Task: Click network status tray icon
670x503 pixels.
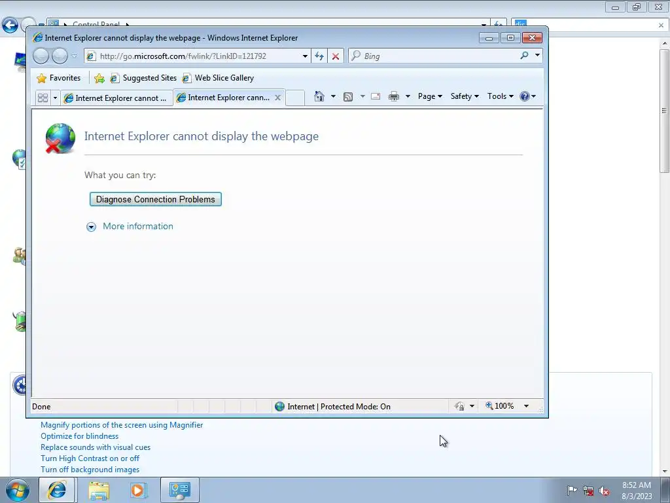Action: (588, 491)
